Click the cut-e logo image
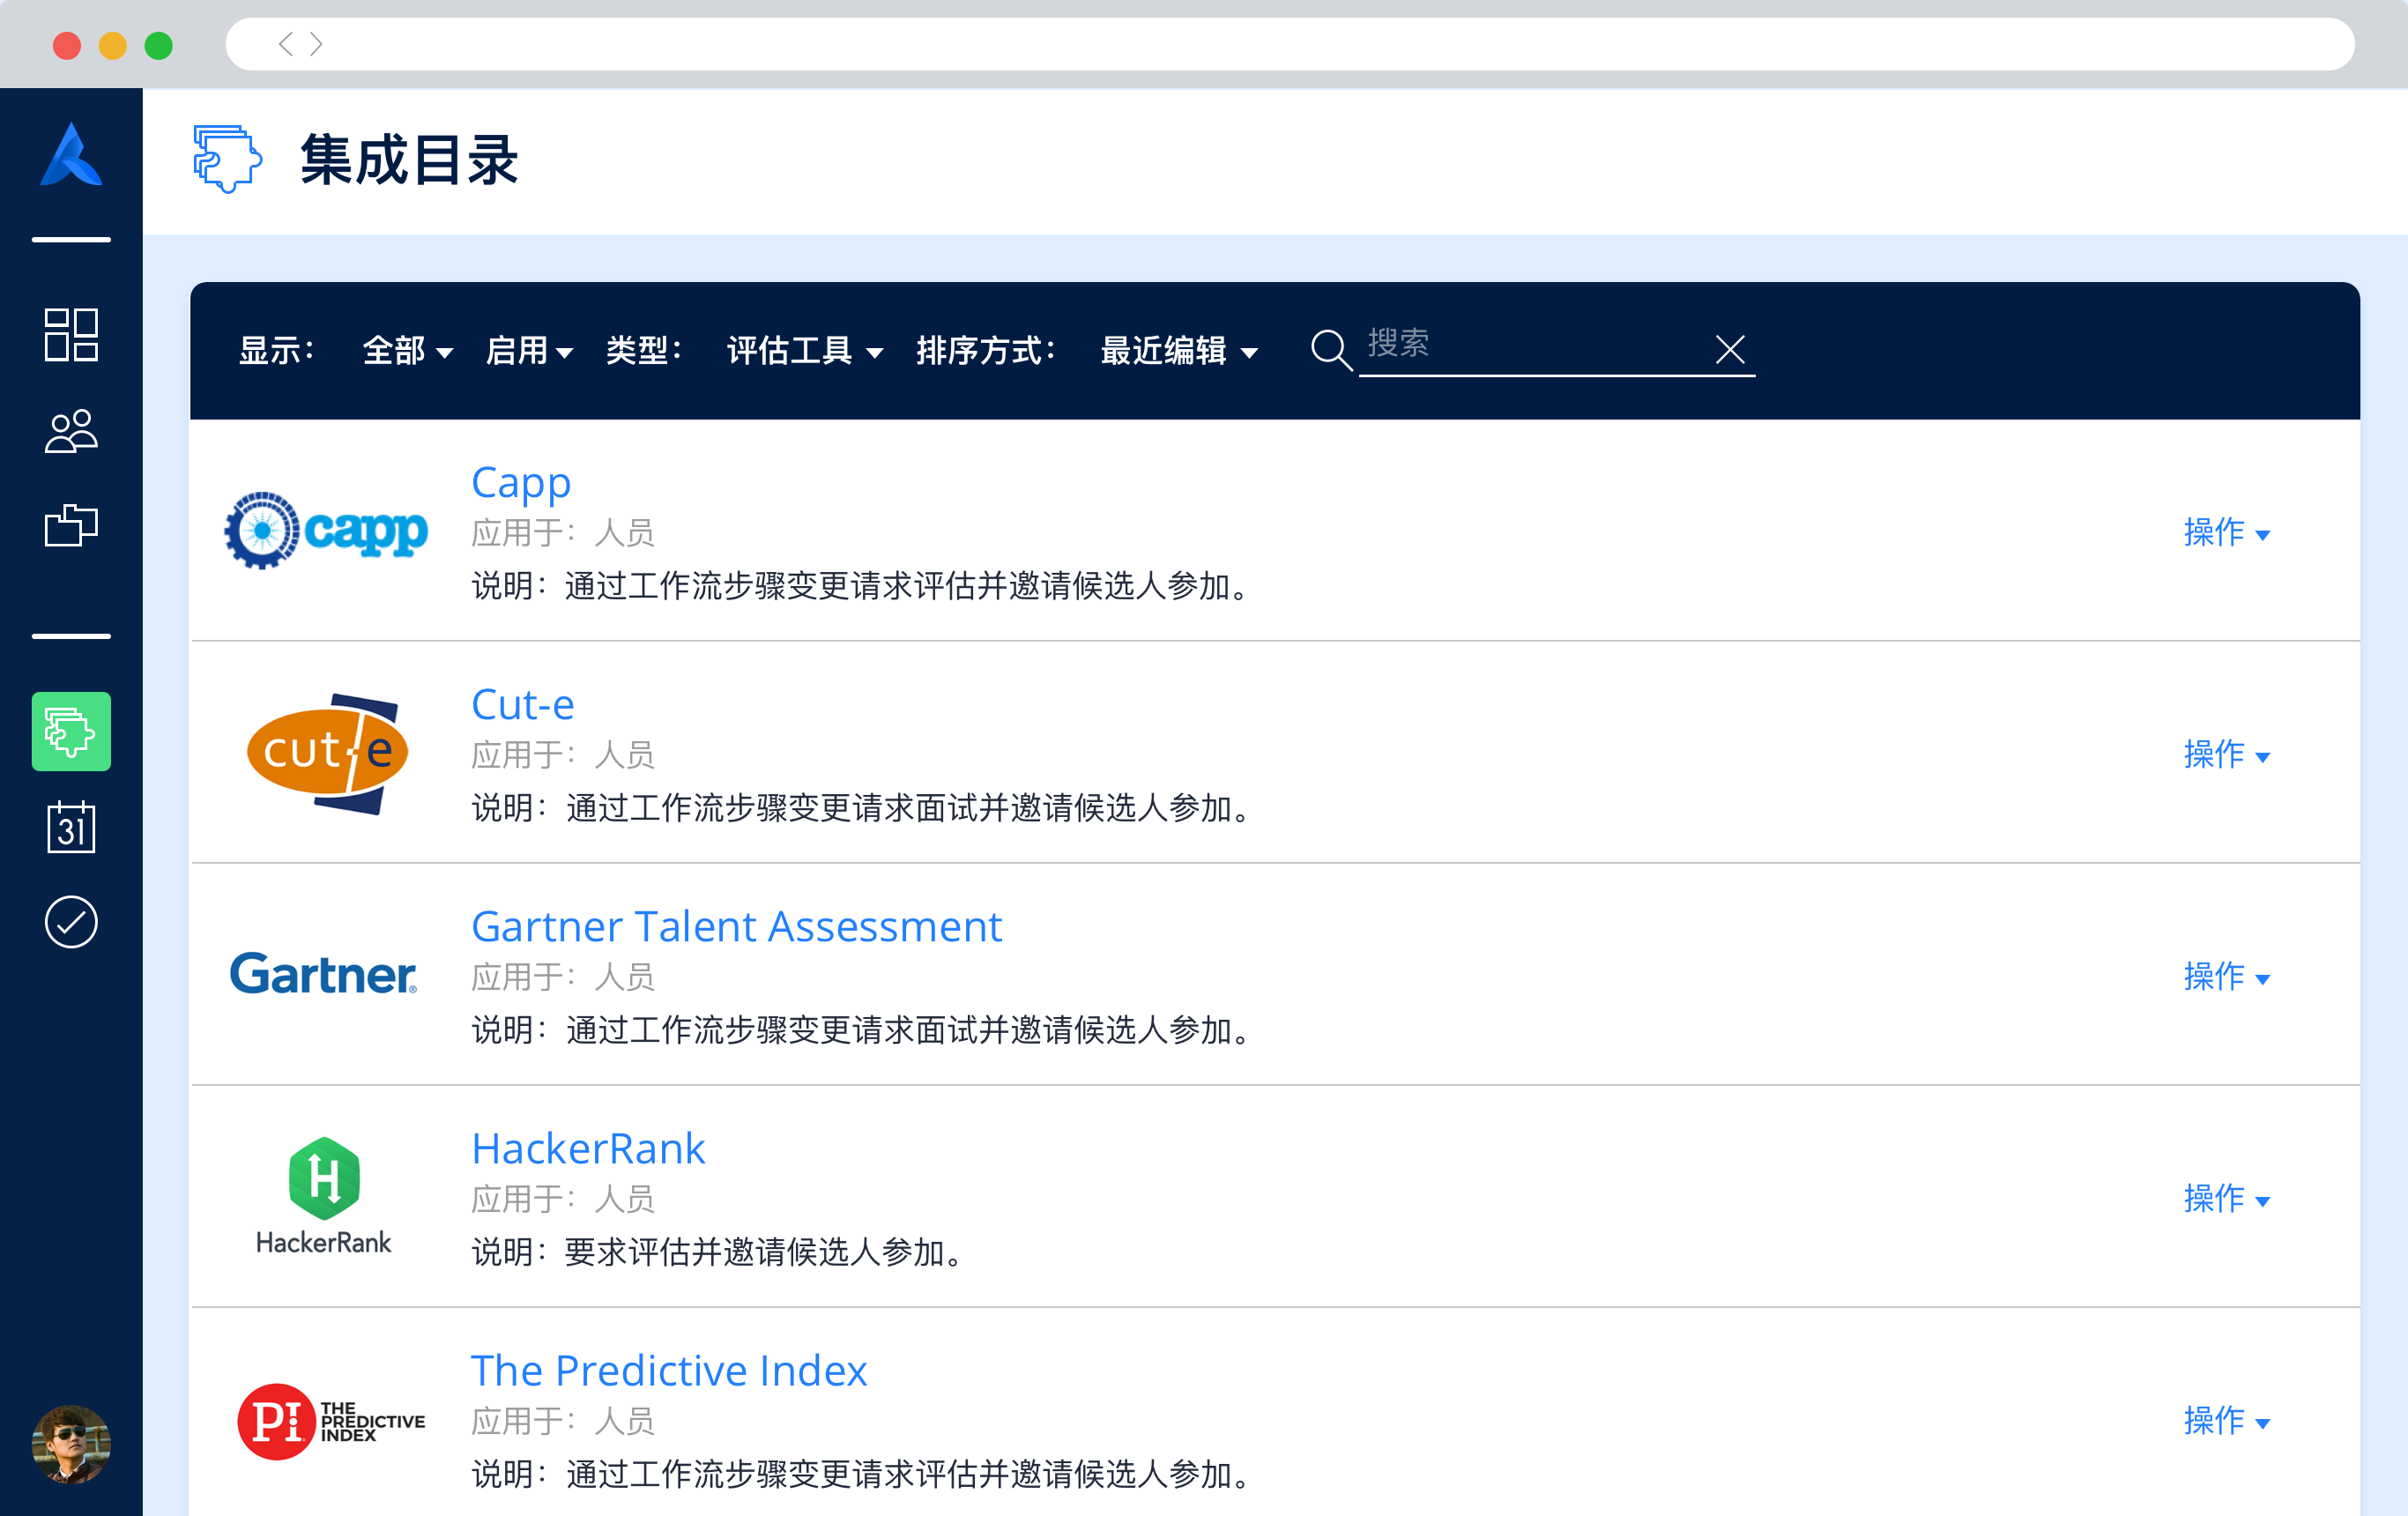 coord(328,753)
